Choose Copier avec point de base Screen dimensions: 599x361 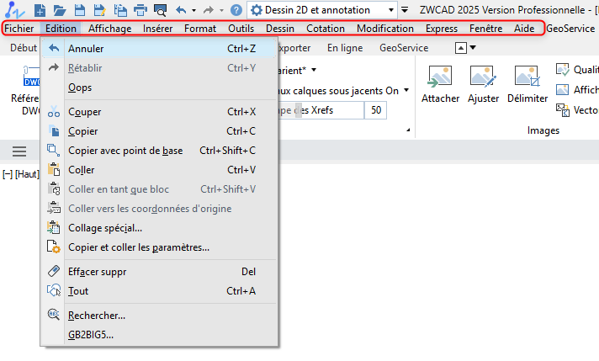click(125, 151)
